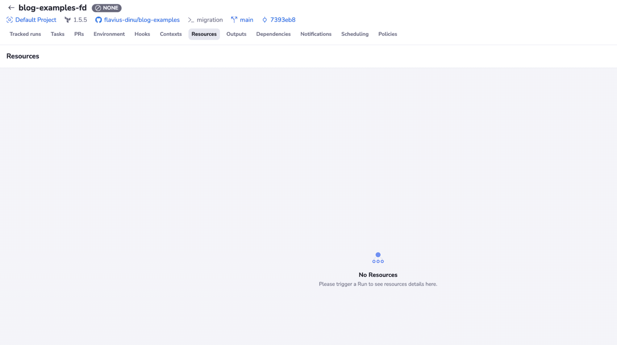Open the Tasks navigation item
The width and height of the screenshot is (617, 345).
pos(57,34)
